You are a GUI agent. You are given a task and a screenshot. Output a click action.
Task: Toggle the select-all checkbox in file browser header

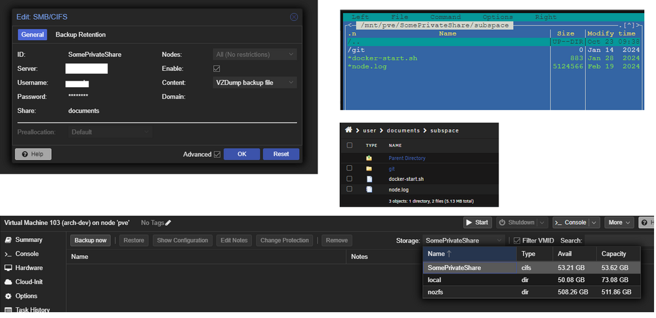[350, 145]
